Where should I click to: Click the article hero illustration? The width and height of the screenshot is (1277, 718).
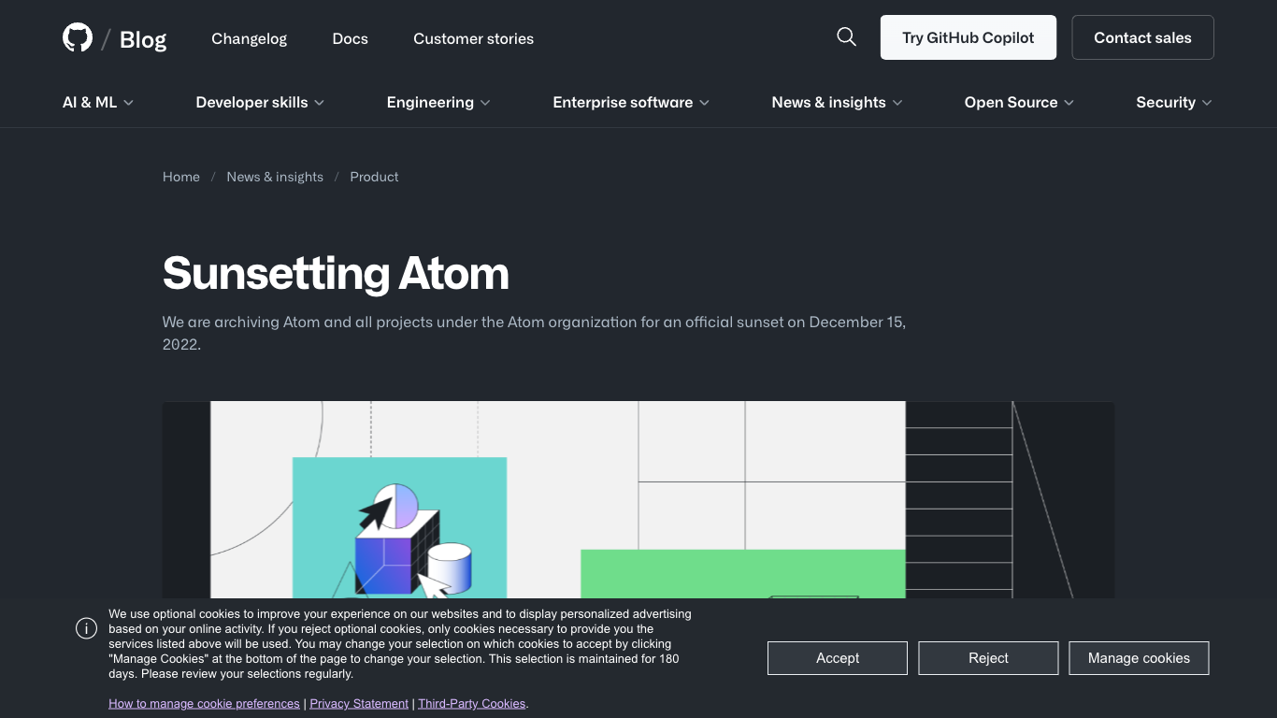pos(638,500)
